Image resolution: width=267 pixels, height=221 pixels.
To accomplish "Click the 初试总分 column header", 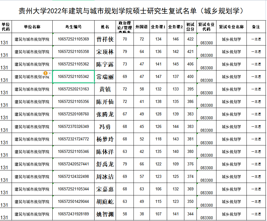I will (x=190, y=27).
